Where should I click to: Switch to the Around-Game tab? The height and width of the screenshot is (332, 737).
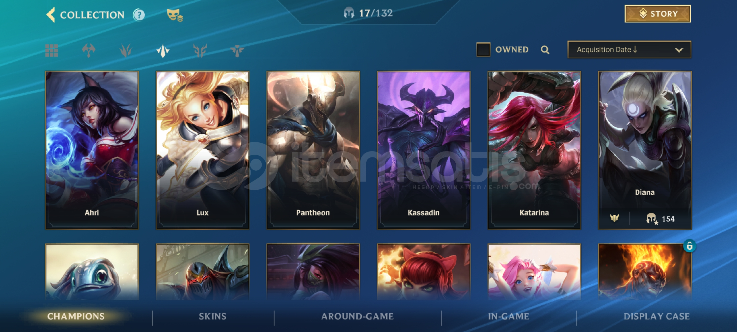(357, 316)
